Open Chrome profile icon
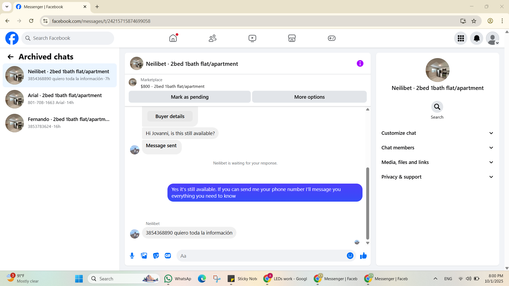The height and width of the screenshot is (286, 509). click(490, 21)
